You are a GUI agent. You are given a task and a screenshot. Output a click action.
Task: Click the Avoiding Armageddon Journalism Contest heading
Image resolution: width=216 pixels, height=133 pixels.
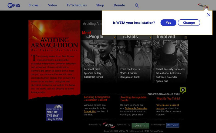[97, 99]
